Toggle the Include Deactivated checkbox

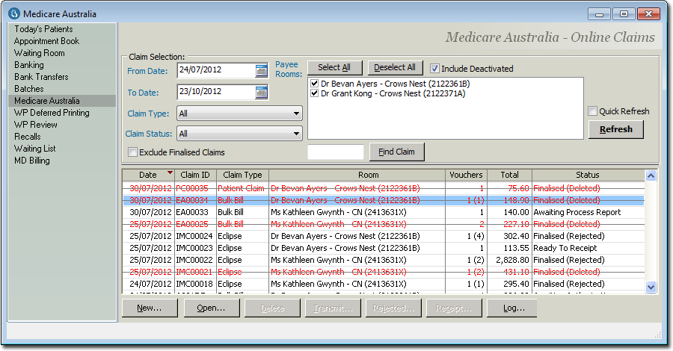click(x=435, y=68)
